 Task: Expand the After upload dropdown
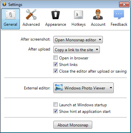click(77, 50)
